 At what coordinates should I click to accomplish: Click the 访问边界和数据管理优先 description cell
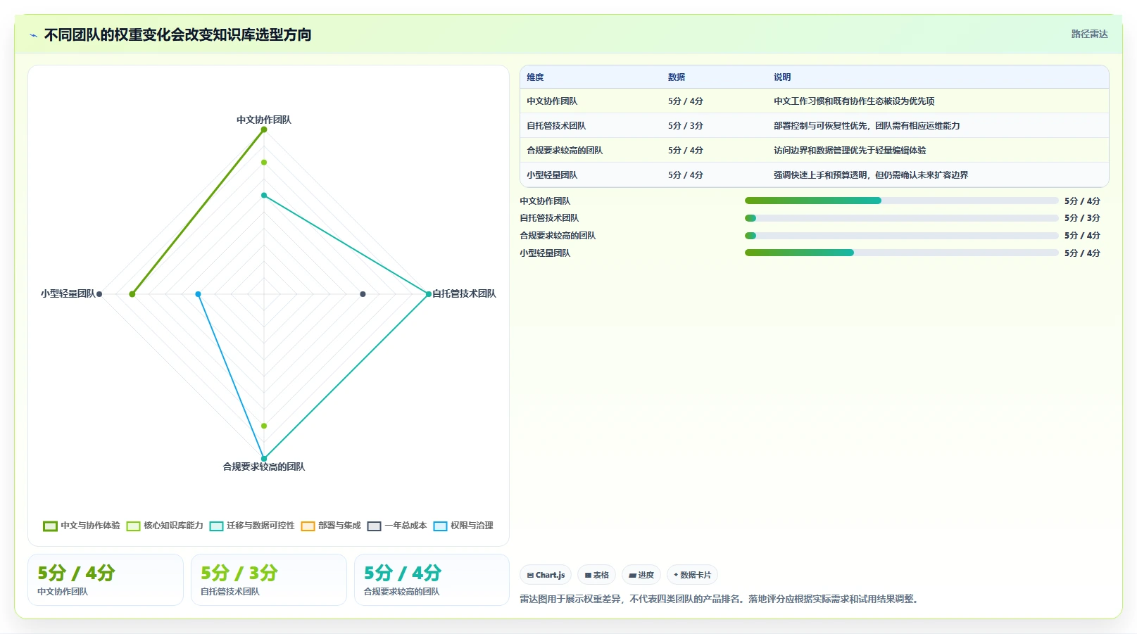coord(850,151)
